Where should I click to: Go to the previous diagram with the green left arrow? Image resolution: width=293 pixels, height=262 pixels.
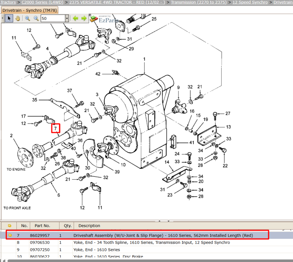coord(76,18)
